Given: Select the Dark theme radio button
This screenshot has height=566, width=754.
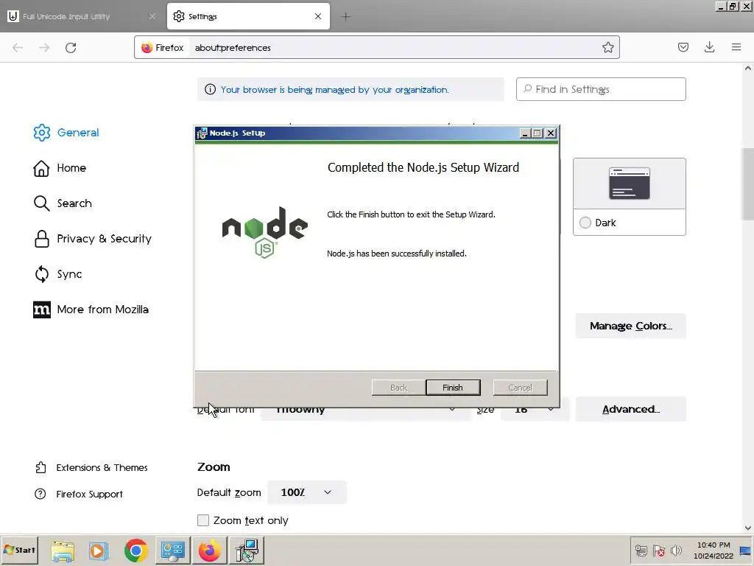Looking at the screenshot, I should coord(585,223).
